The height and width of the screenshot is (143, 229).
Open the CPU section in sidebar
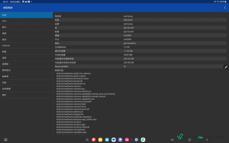(26, 21)
